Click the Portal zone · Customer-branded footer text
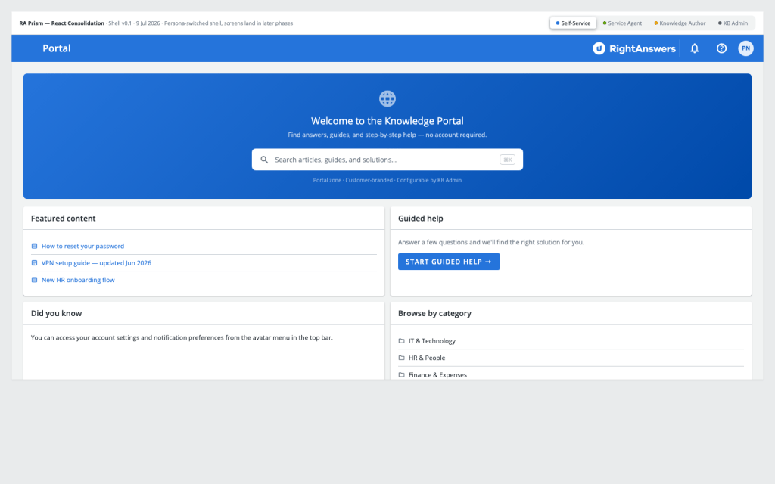 coord(387,180)
